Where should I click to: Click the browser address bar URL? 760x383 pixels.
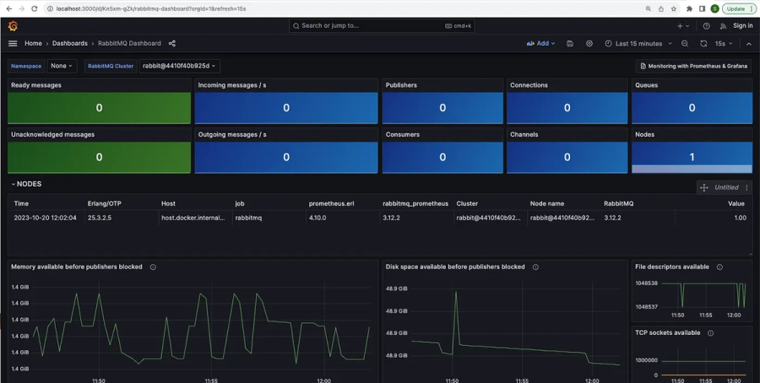coord(151,8)
